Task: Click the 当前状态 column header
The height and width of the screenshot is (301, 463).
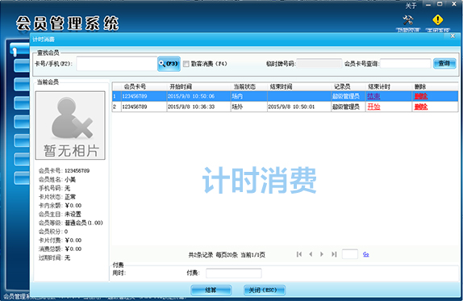Action: 244,86
